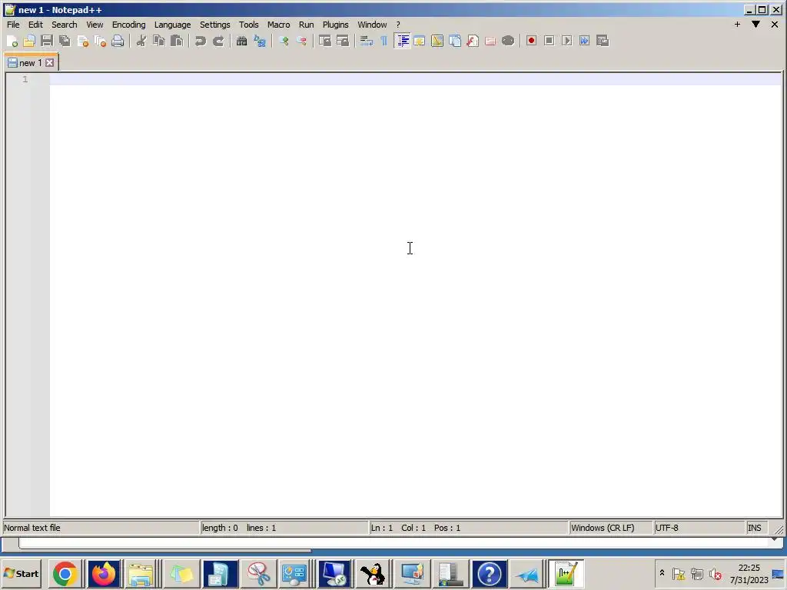
Task: Run macro multiple times icon
Action: pyautogui.click(x=584, y=41)
